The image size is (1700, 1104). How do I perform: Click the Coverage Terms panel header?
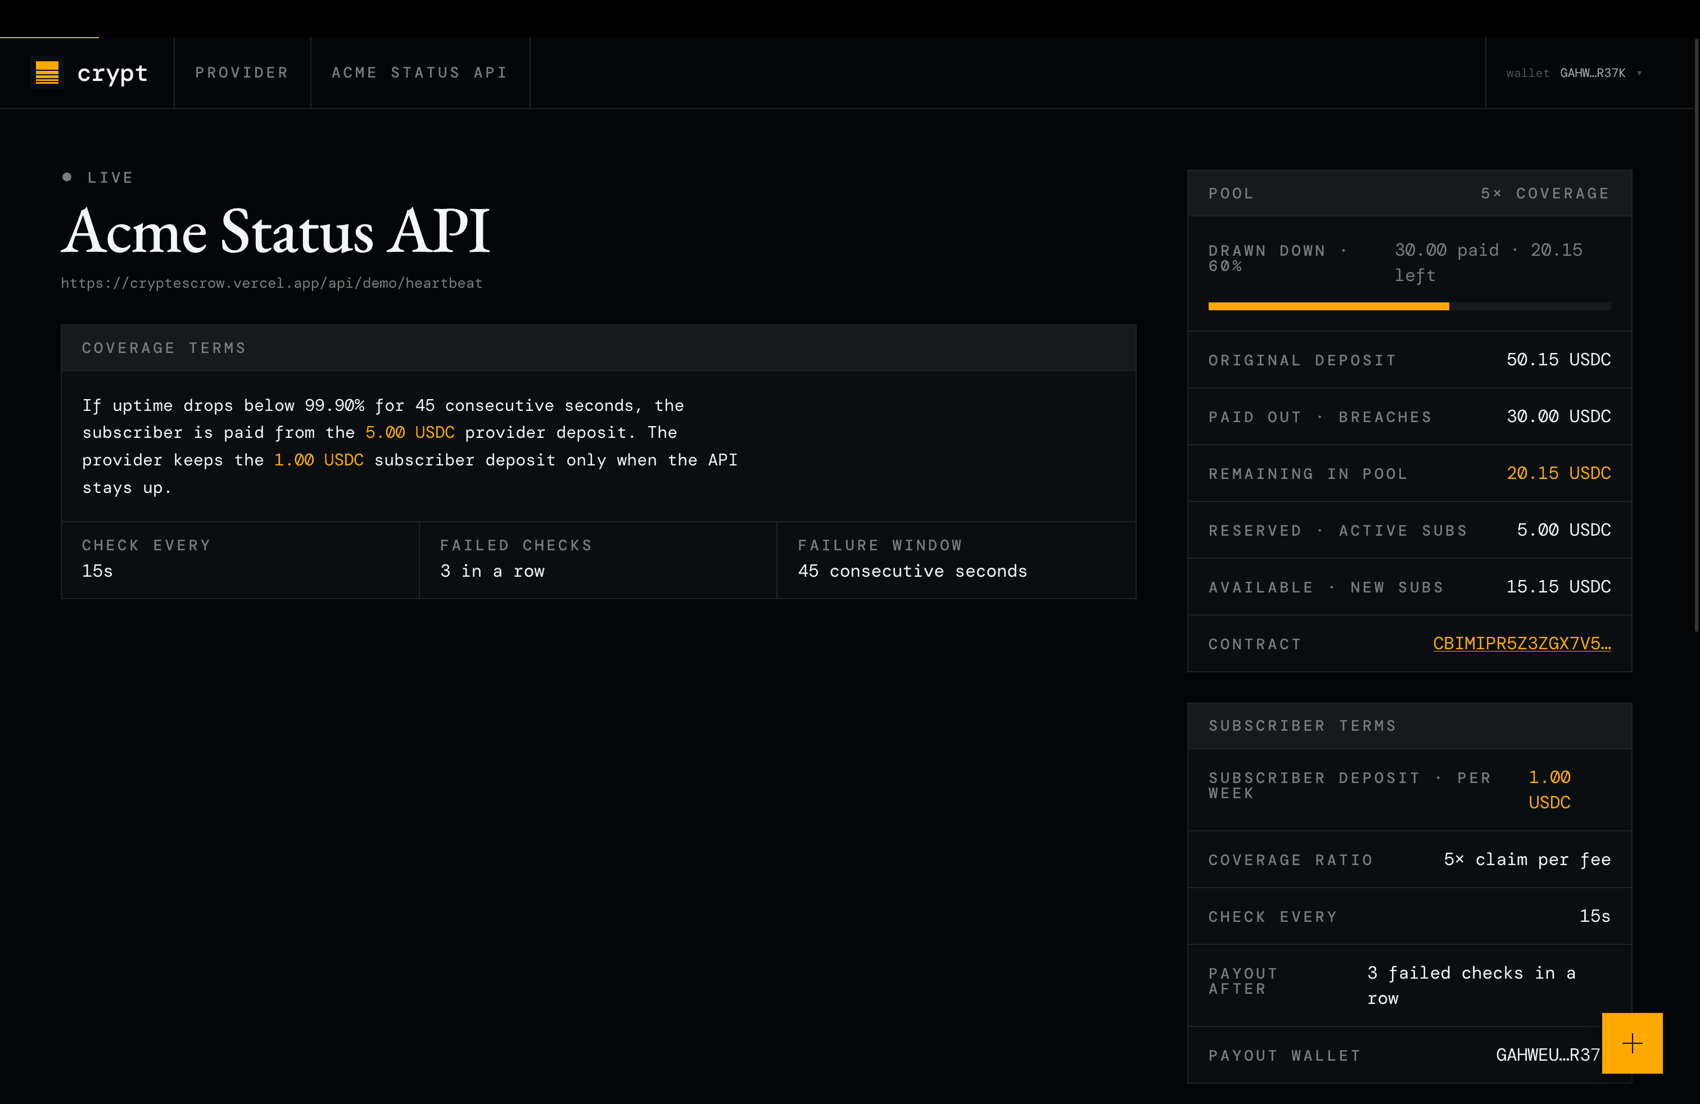(x=599, y=348)
